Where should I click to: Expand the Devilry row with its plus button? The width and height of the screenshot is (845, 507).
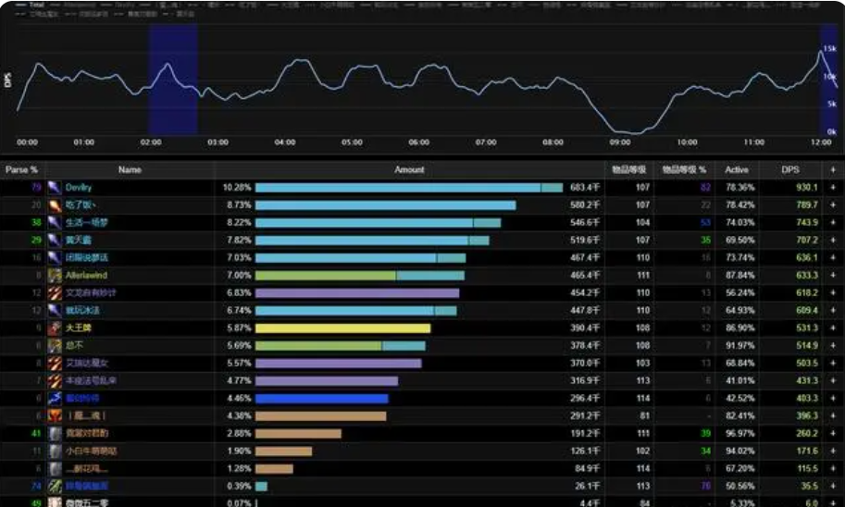click(x=833, y=188)
